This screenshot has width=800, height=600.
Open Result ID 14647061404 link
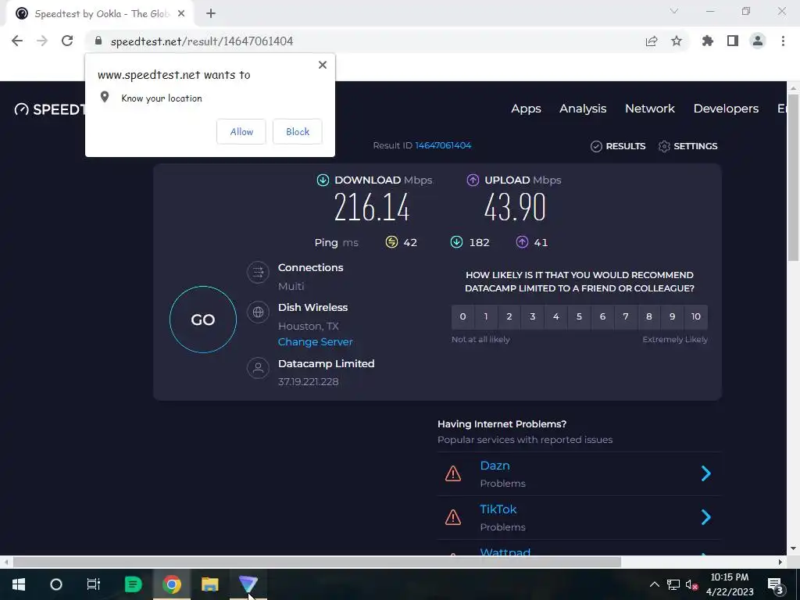[x=443, y=145]
